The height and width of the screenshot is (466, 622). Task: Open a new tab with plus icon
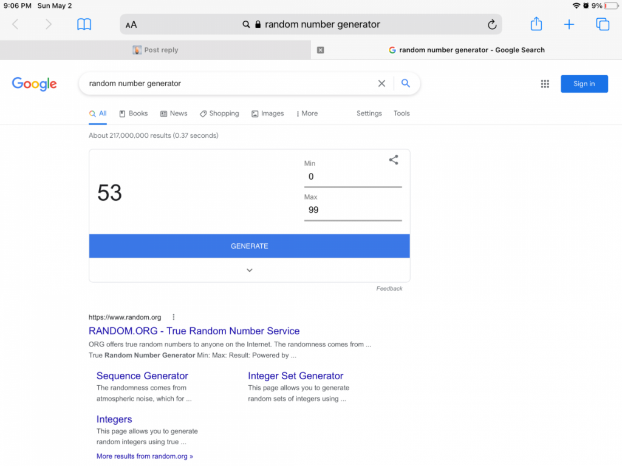(569, 24)
